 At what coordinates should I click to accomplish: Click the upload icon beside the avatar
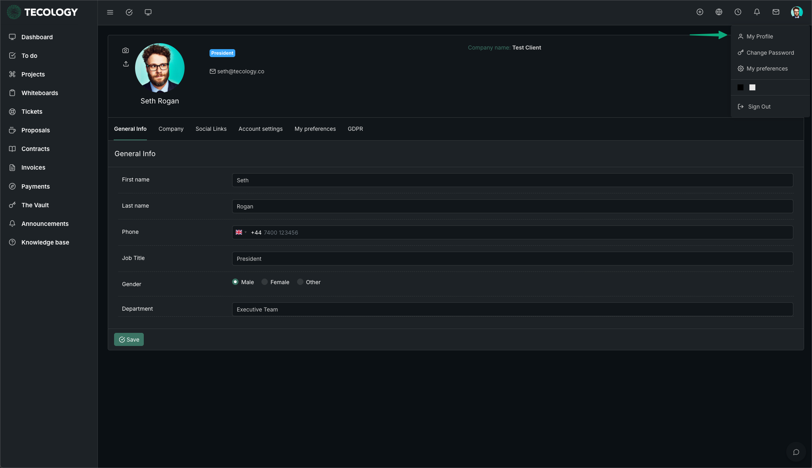[126, 64]
